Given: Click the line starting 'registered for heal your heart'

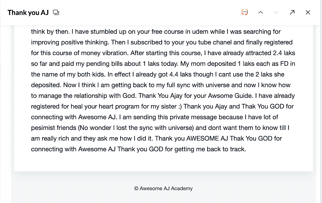Looking at the screenshot, I should 162,106.
